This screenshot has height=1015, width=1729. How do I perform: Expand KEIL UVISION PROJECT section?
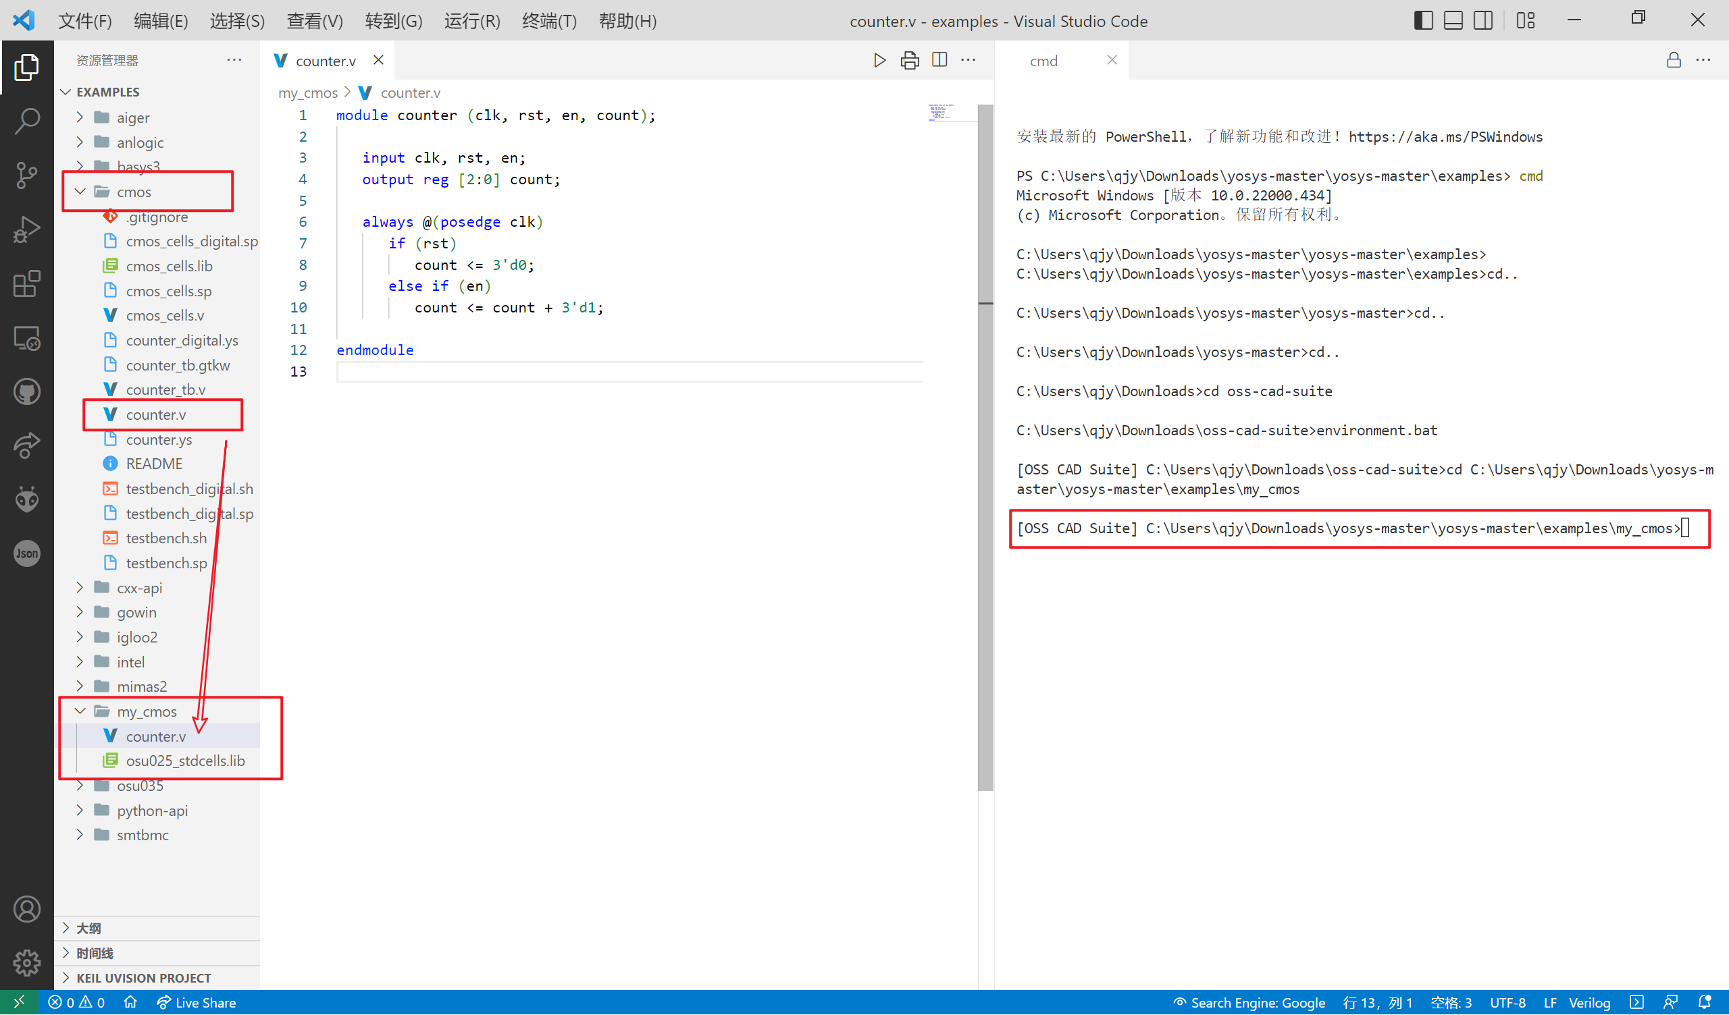point(158,978)
